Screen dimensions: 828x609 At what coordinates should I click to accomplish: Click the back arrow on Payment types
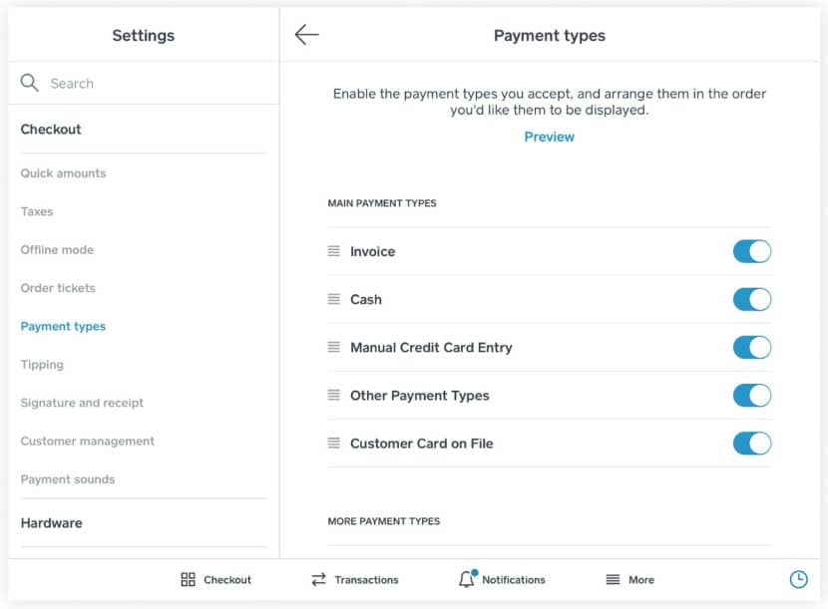click(306, 34)
